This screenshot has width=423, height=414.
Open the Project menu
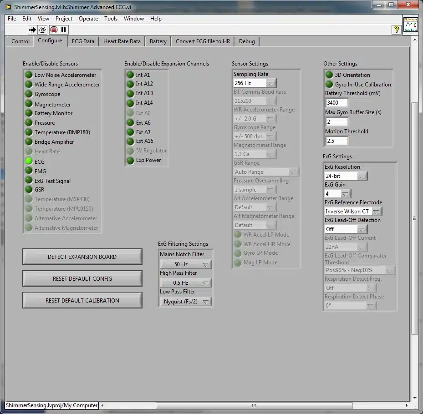(64, 19)
